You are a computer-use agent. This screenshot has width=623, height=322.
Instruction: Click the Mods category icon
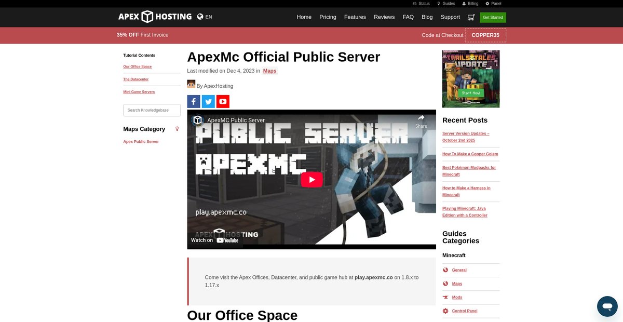coord(445,297)
